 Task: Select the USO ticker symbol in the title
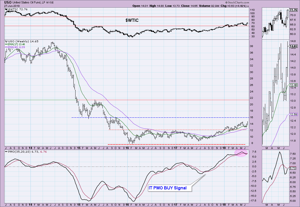(x=8, y=2)
